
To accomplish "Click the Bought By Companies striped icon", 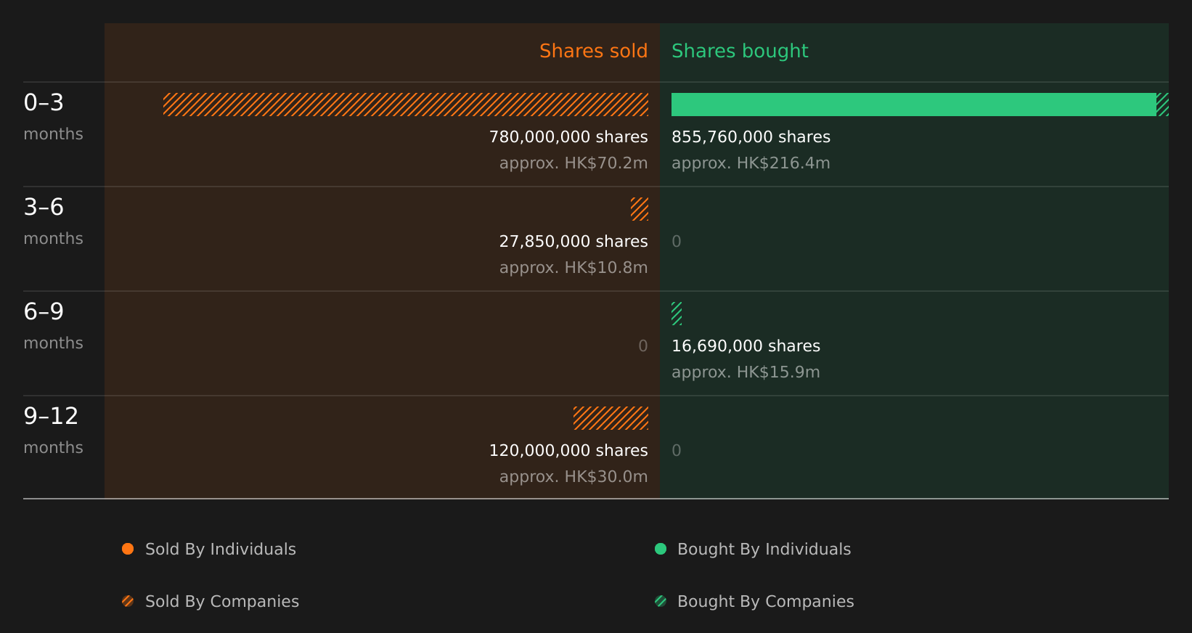I will (x=661, y=601).
